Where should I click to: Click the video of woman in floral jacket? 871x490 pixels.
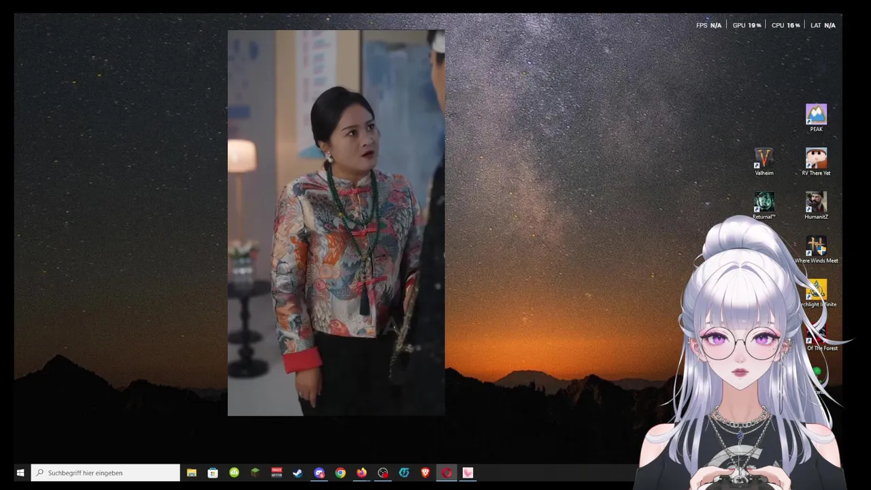[x=336, y=223]
